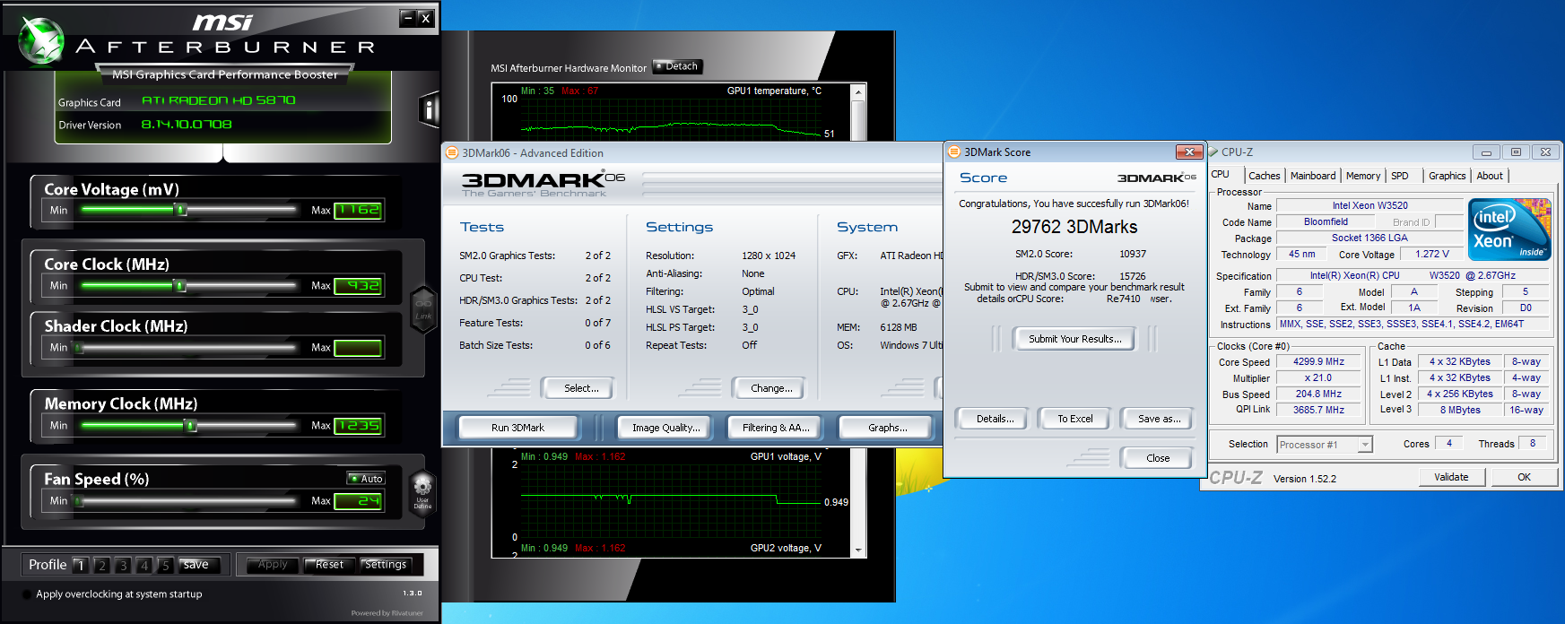Image resolution: width=1565 pixels, height=624 pixels.
Task: Open About tab in CPU-Z
Action: tap(1490, 176)
